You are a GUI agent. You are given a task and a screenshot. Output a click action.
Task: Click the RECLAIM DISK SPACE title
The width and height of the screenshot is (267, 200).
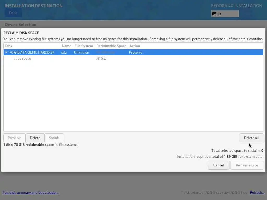click(x=21, y=33)
